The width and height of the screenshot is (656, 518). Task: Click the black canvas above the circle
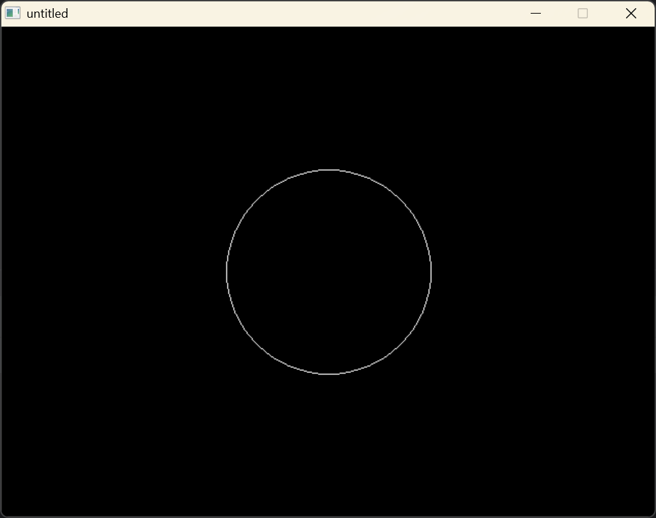(329, 95)
